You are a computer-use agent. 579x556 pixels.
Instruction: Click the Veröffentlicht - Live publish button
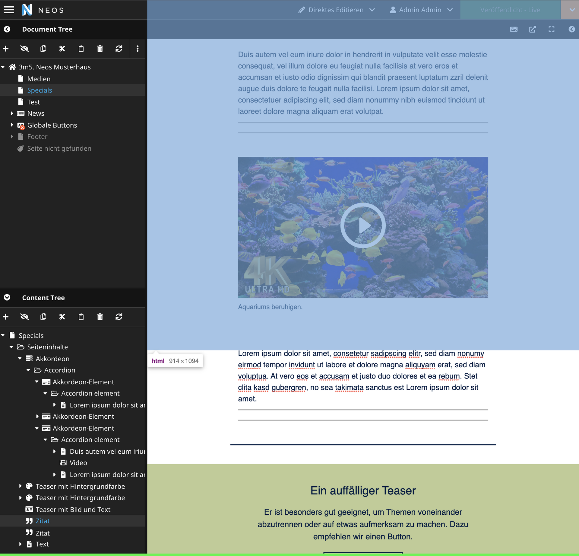pyautogui.click(x=510, y=10)
